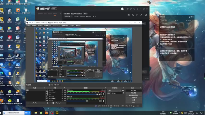Image resolution: width=205 pixels, height=115 pixels.
Task: Click the 退出 button in OBS controls
Action: pos(134,102)
